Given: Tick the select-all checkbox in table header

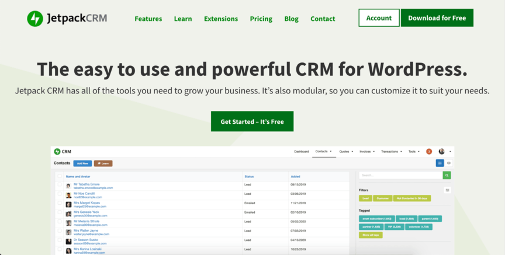Looking at the screenshot, I should coord(59,176).
